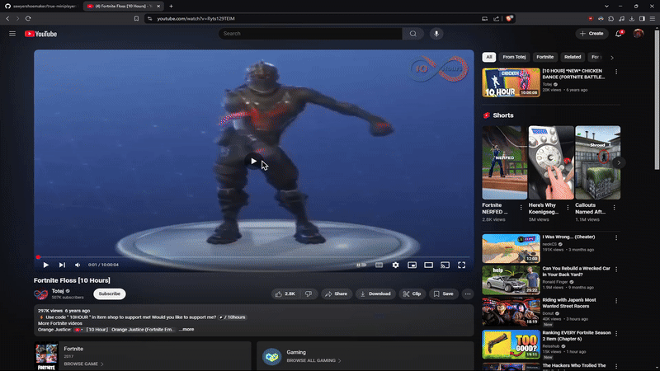Open Riding with Japan's Most Wanted video
The width and height of the screenshot is (660, 371).
point(511,312)
